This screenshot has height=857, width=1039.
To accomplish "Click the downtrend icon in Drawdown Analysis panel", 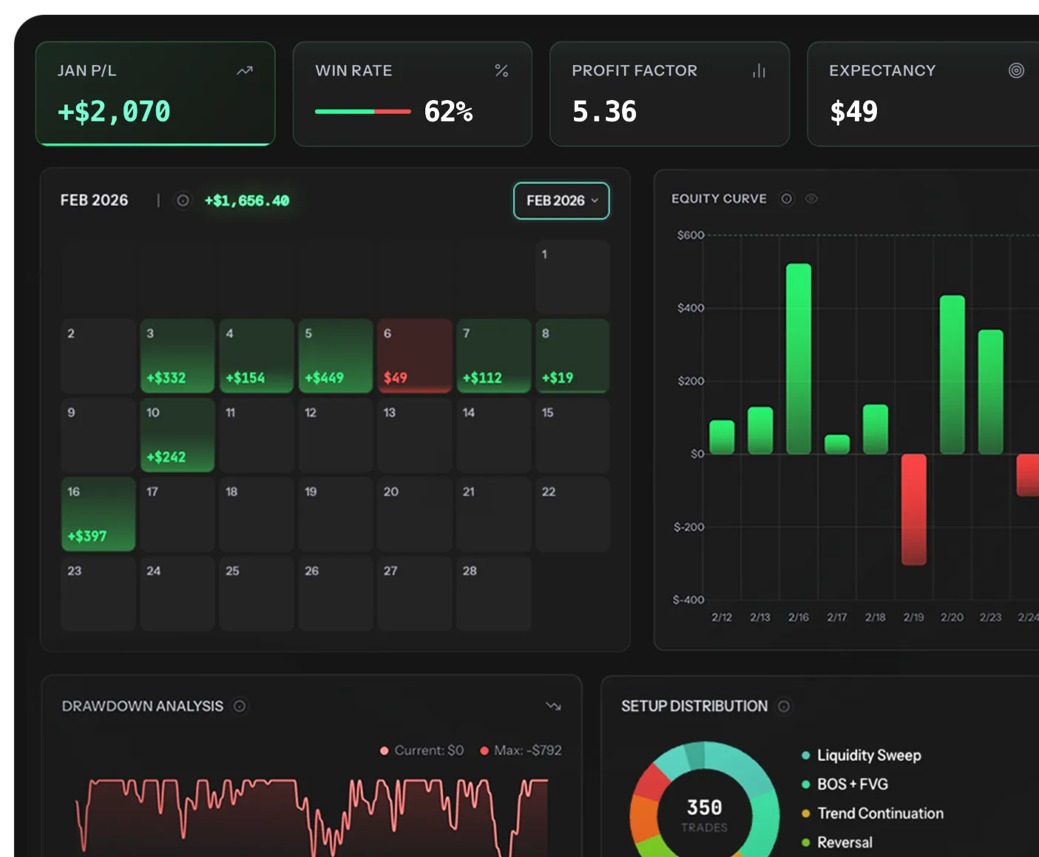I will (553, 706).
